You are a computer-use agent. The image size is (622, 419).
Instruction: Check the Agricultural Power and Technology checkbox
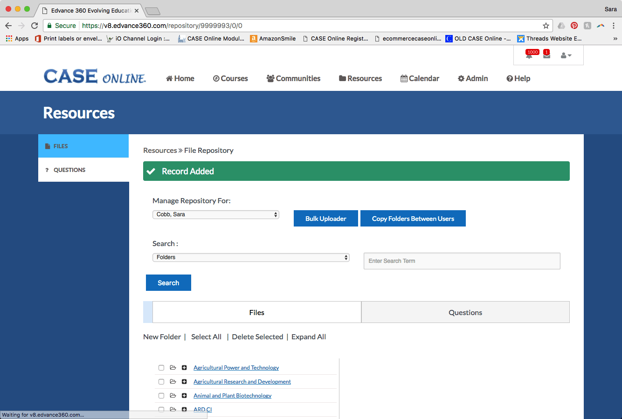pyautogui.click(x=161, y=368)
